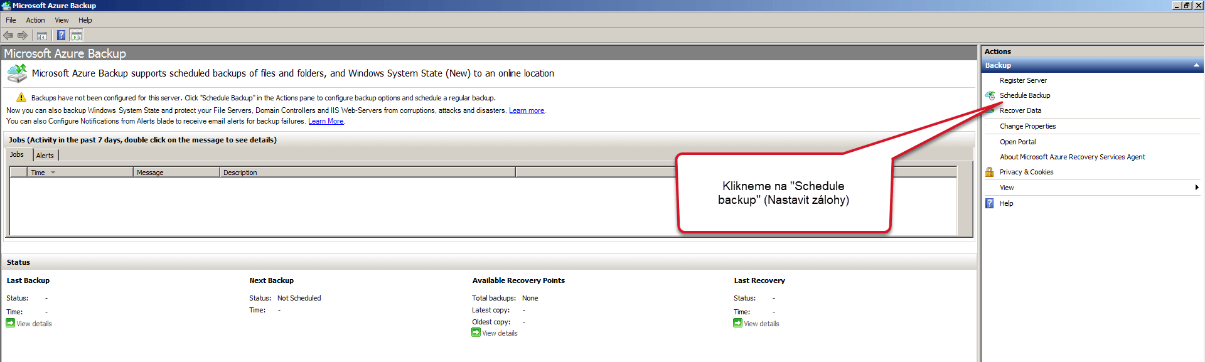The width and height of the screenshot is (1205, 362).
Task: Click Recover Data action
Action: click(1020, 110)
